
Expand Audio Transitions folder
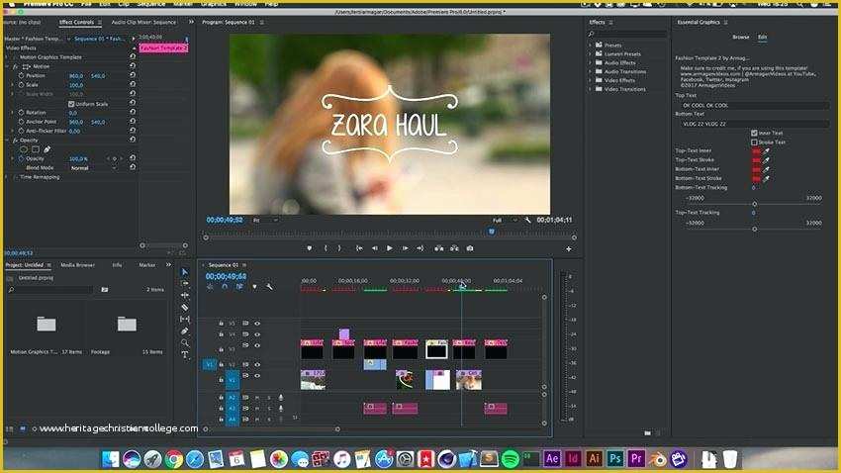(591, 71)
